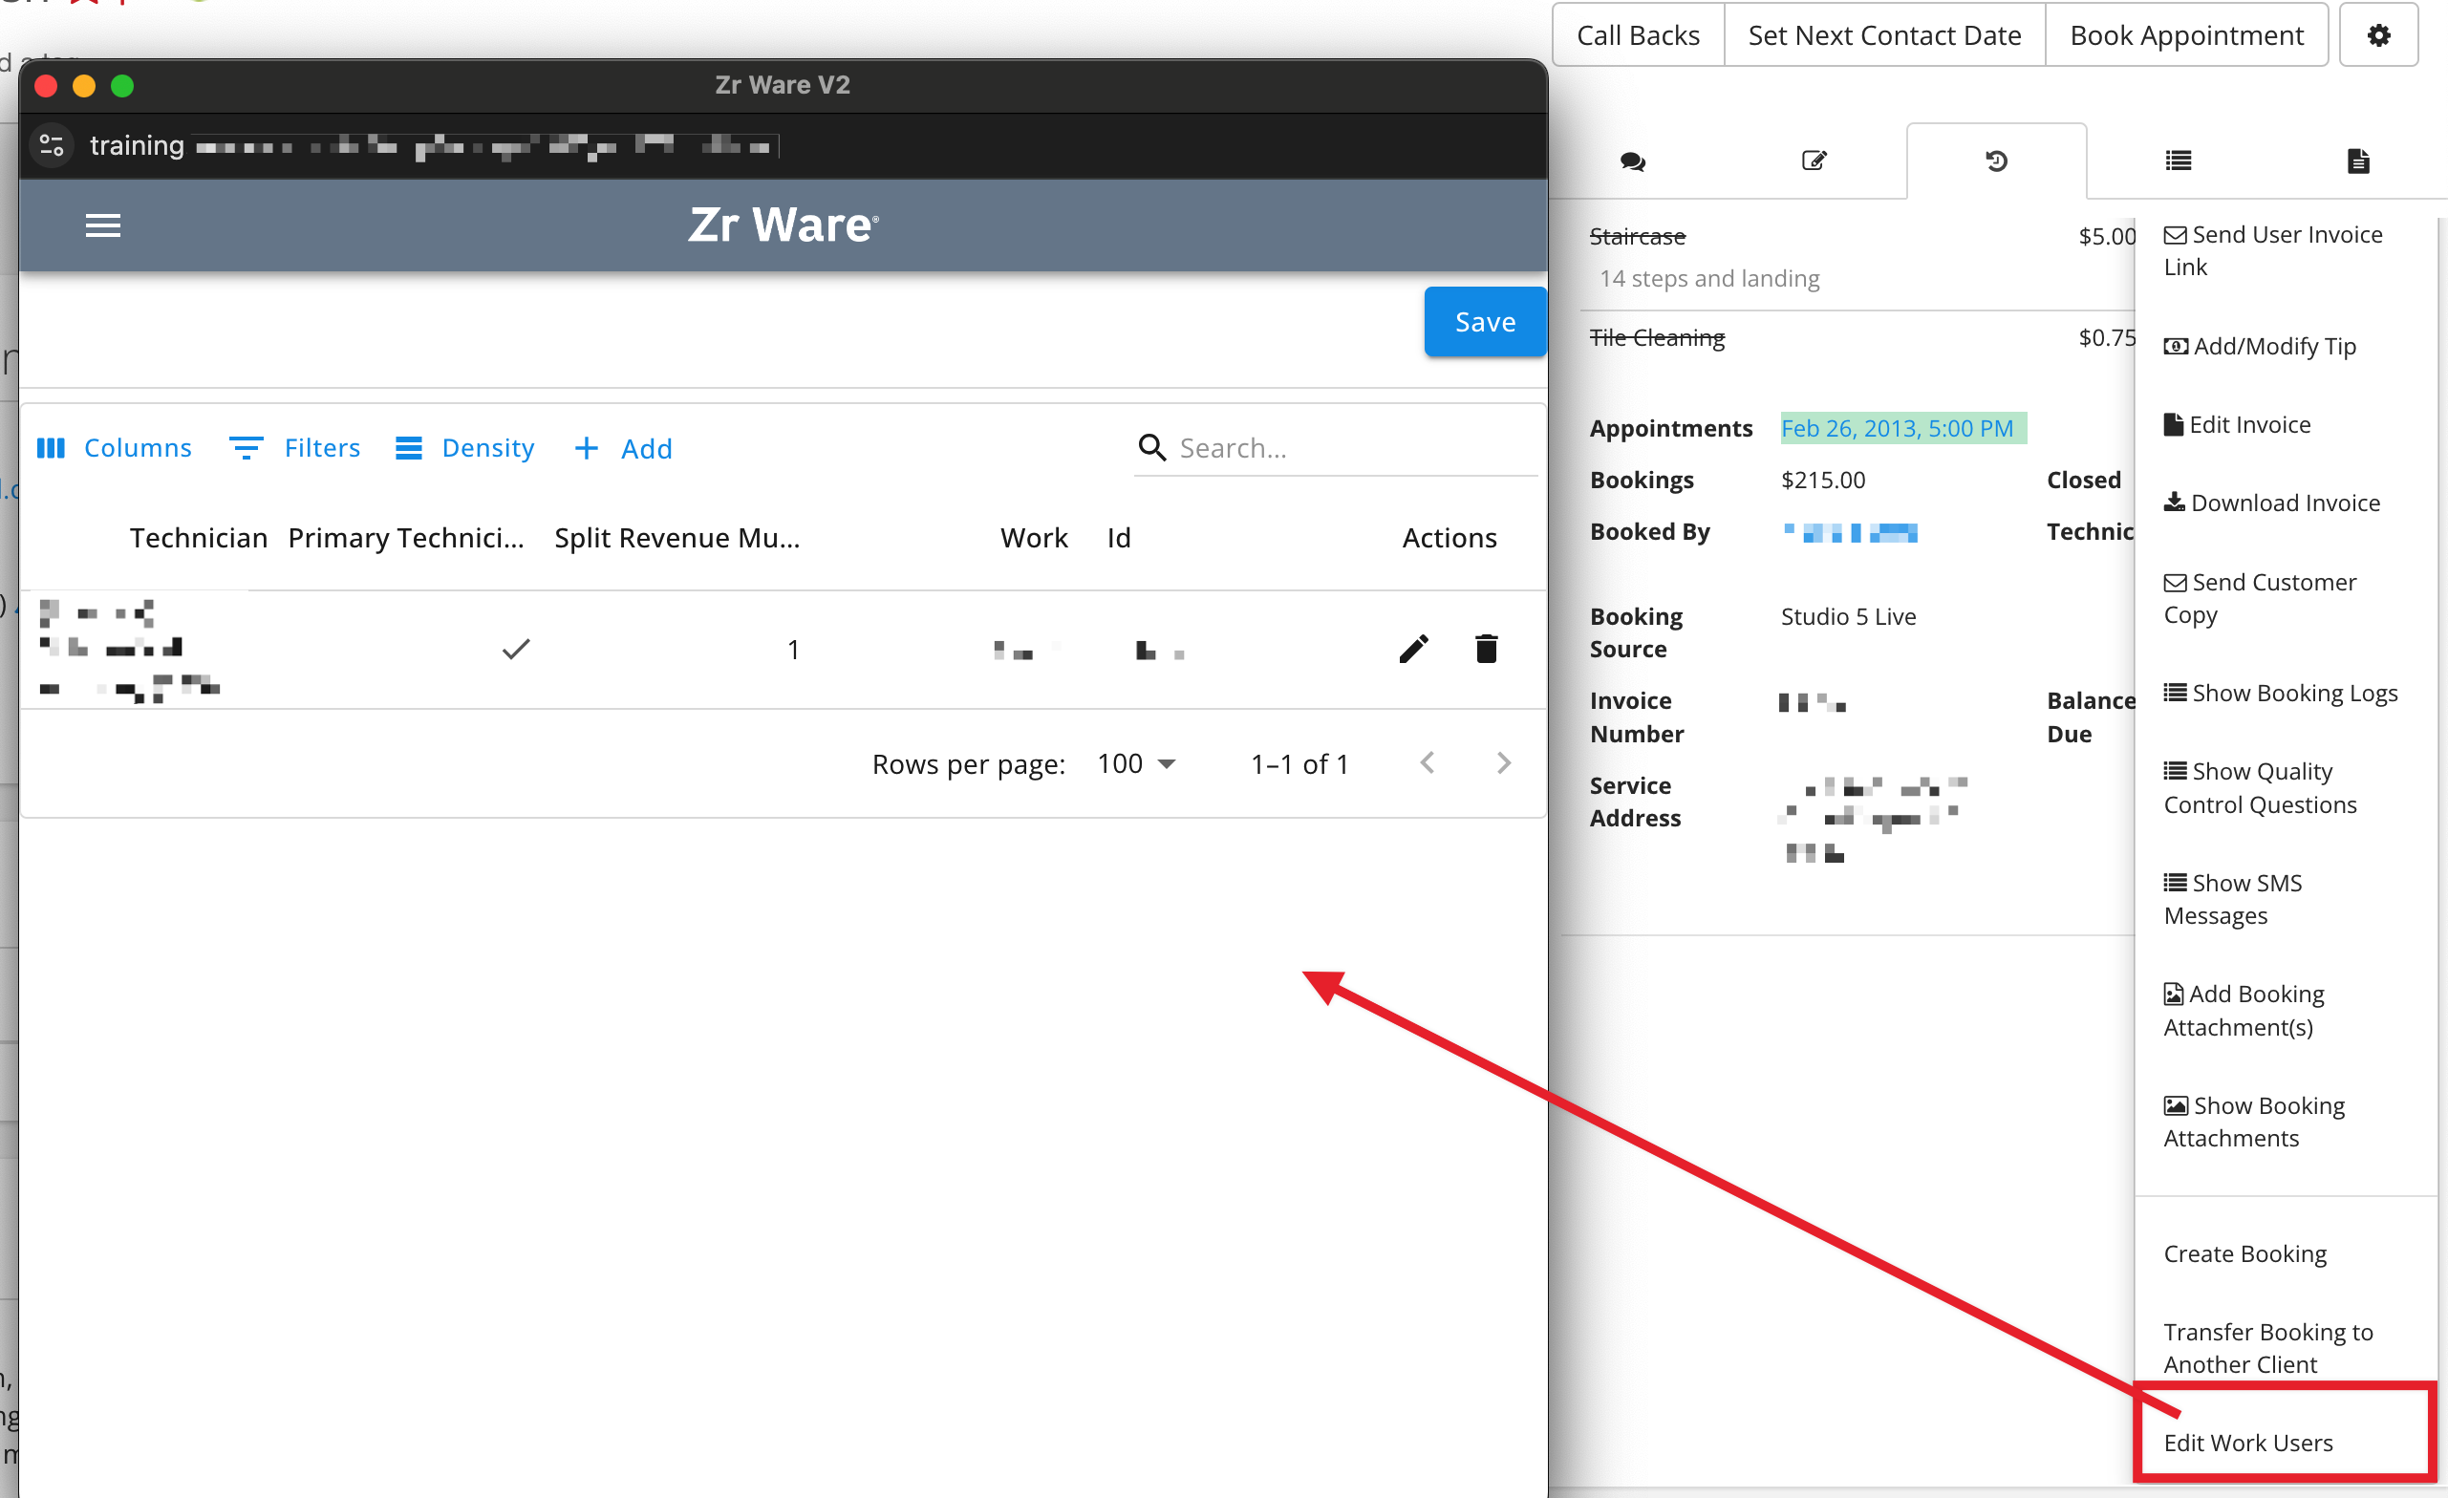Click the Call Backs button

1639,34
